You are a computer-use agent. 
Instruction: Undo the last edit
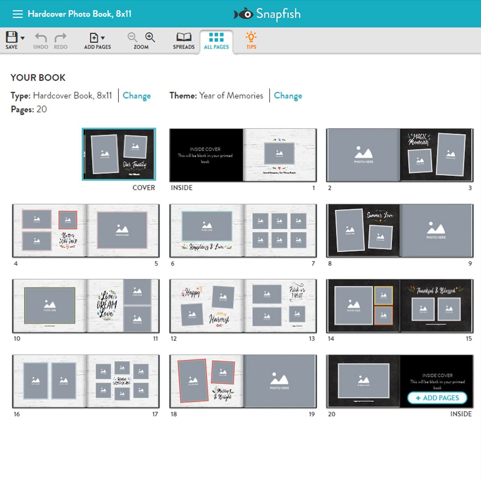(x=40, y=40)
